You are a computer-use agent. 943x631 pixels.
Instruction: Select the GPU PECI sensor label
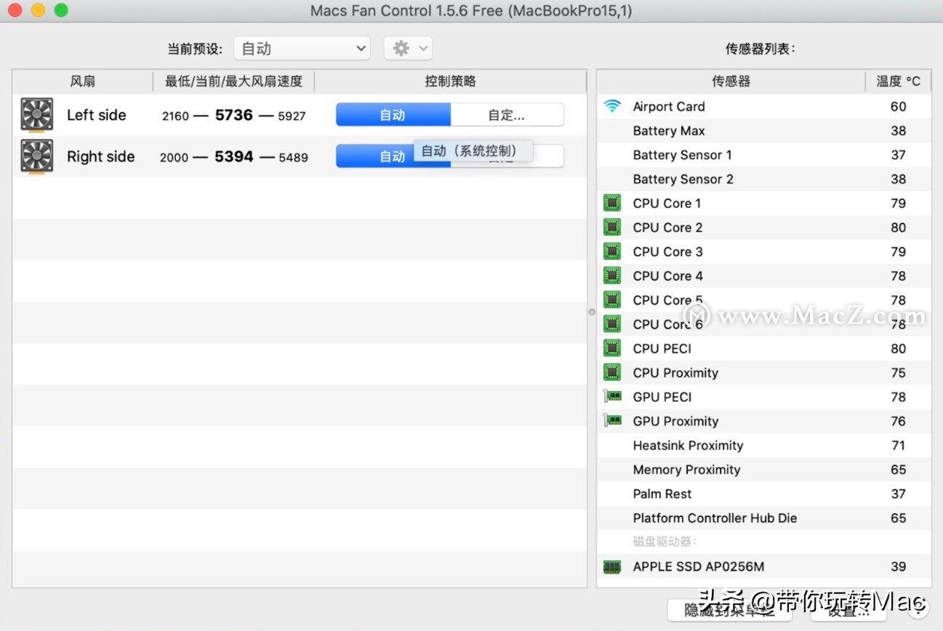[662, 397]
